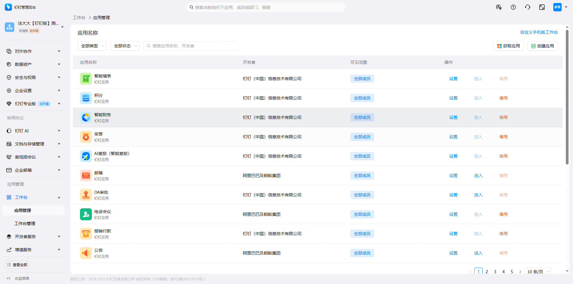
Task: Click the 电话会议 app icon
Action: 86,214
